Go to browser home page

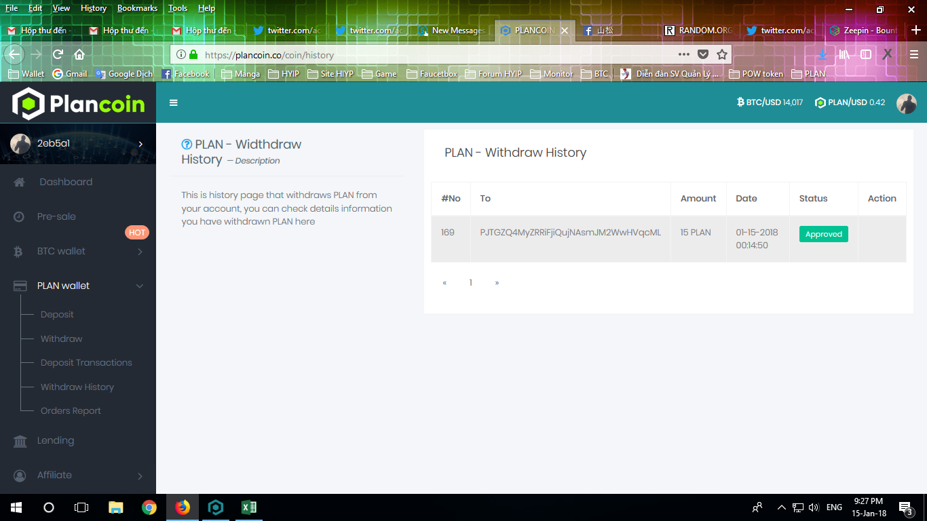click(79, 54)
